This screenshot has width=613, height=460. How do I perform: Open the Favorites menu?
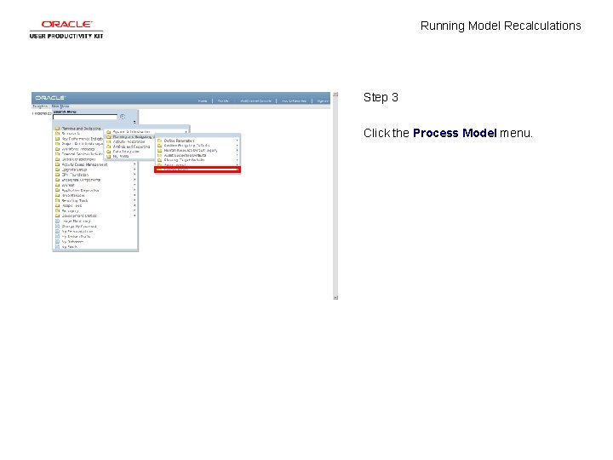pyautogui.click(x=40, y=106)
